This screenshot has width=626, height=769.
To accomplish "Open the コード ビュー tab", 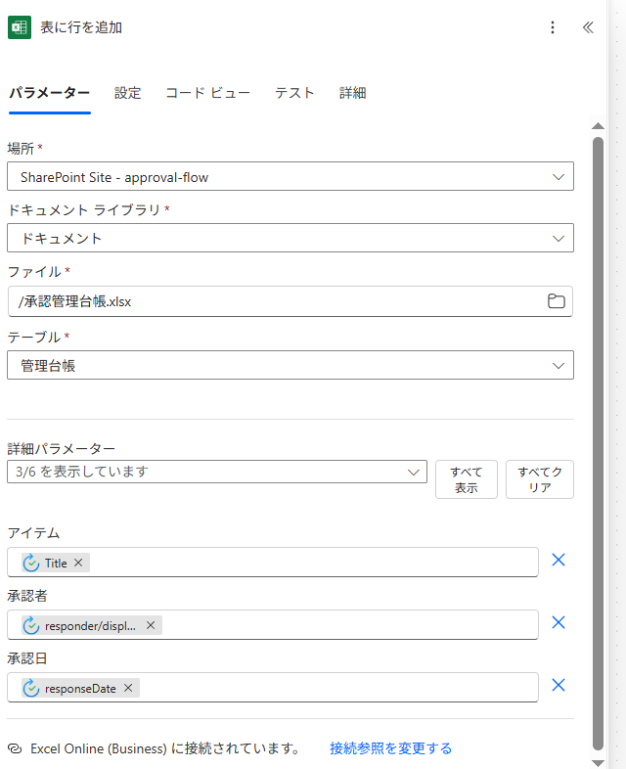I will 207,93.
